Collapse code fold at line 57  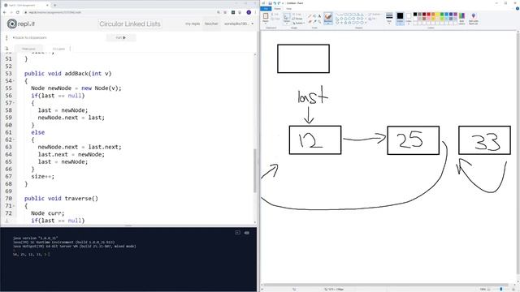pos(14,103)
